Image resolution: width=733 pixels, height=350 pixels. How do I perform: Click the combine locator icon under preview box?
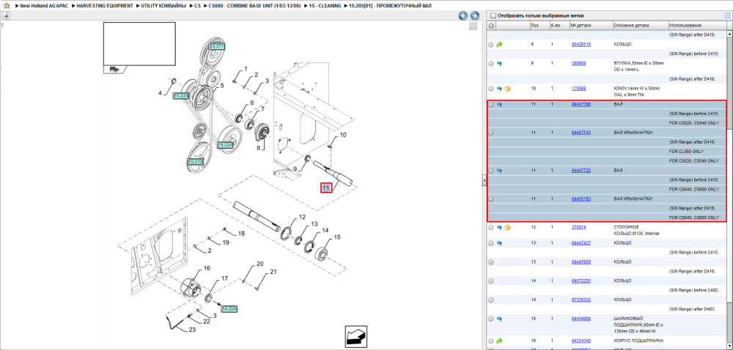[113, 69]
